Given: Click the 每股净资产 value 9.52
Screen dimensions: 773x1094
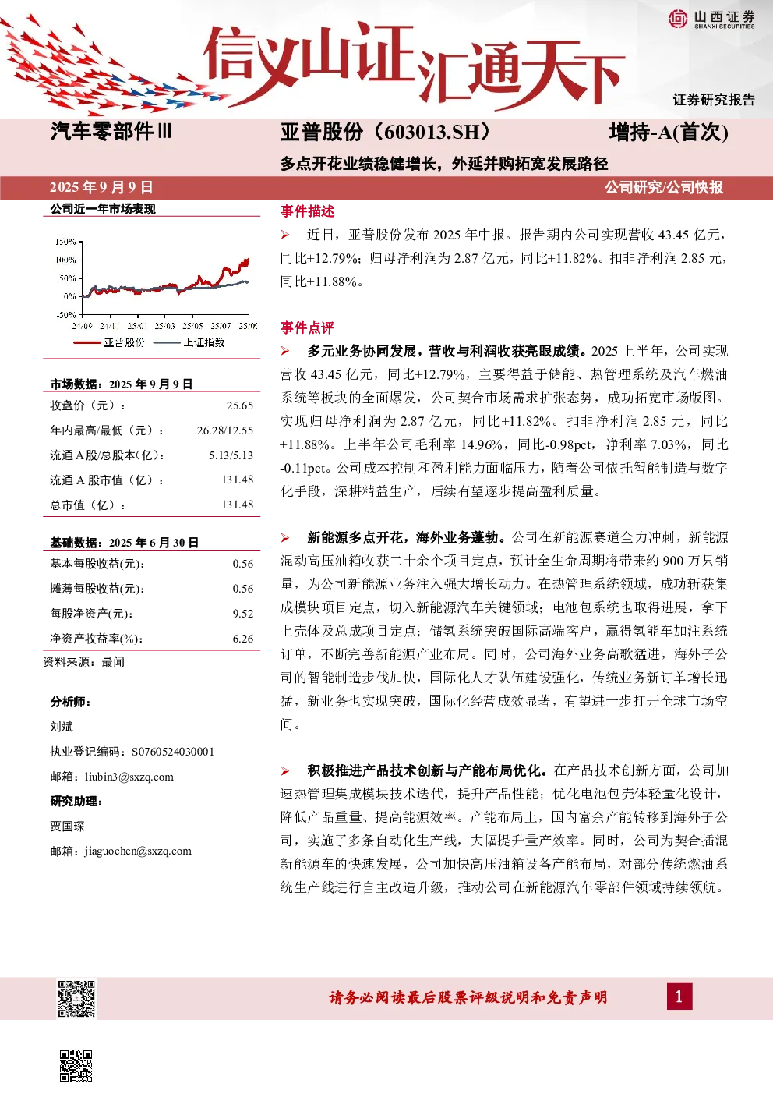Looking at the screenshot, I should (x=243, y=614).
